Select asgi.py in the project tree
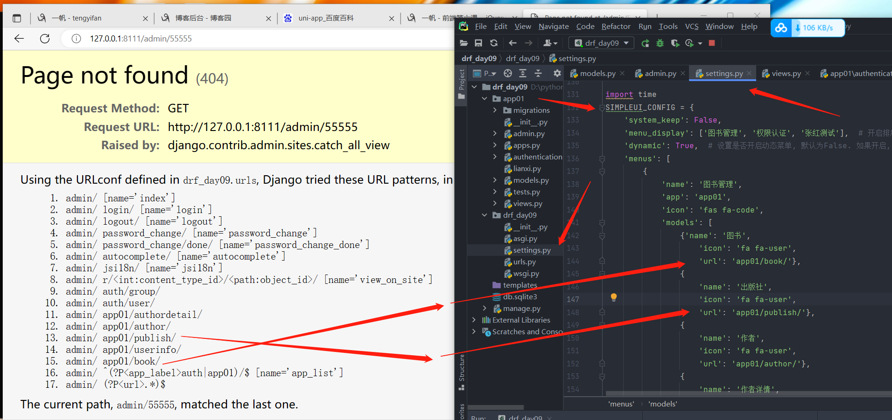892x420 pixels. (525, 238)
